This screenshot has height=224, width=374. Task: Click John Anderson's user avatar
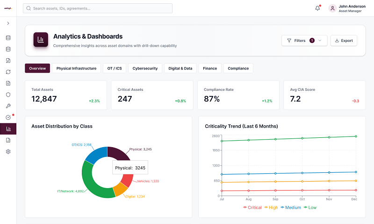(332, 8)
